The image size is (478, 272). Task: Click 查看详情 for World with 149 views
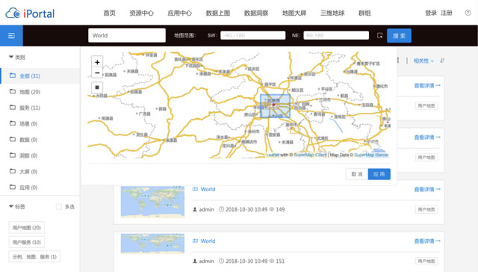(x=427, y=189)
